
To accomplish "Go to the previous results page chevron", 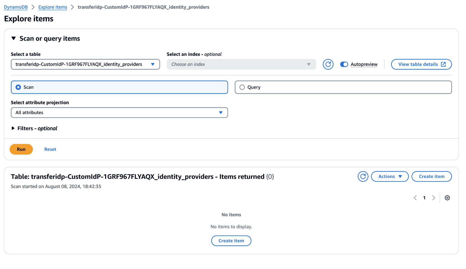I will [x=415, y=198].
